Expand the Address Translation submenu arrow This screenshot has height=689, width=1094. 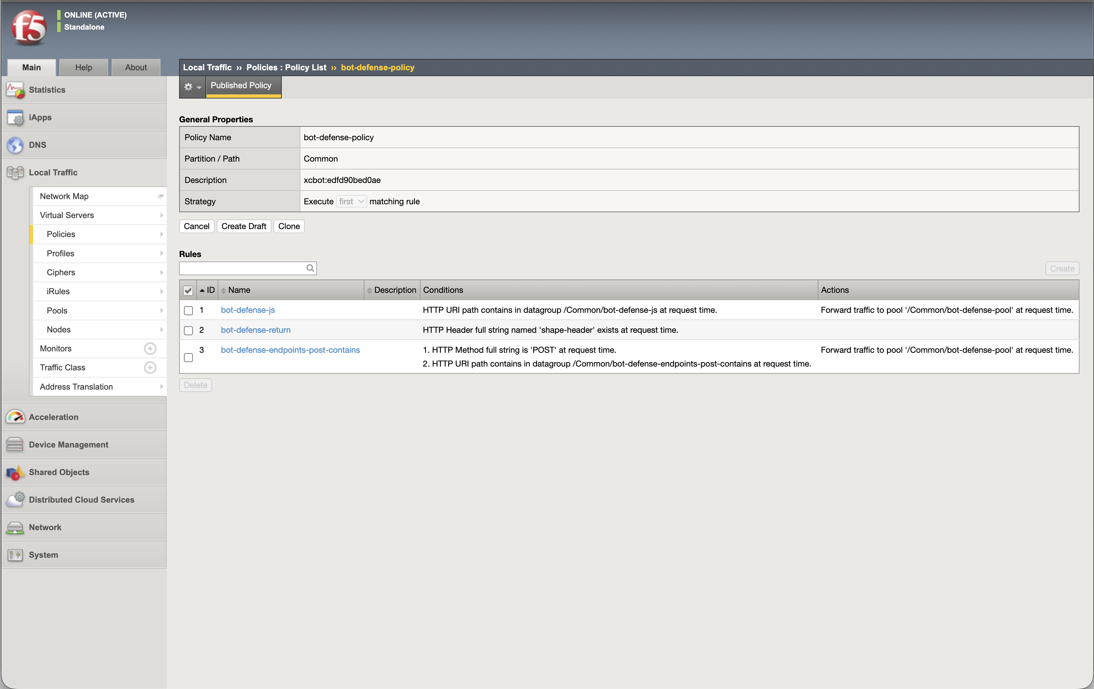pos(161,387)
